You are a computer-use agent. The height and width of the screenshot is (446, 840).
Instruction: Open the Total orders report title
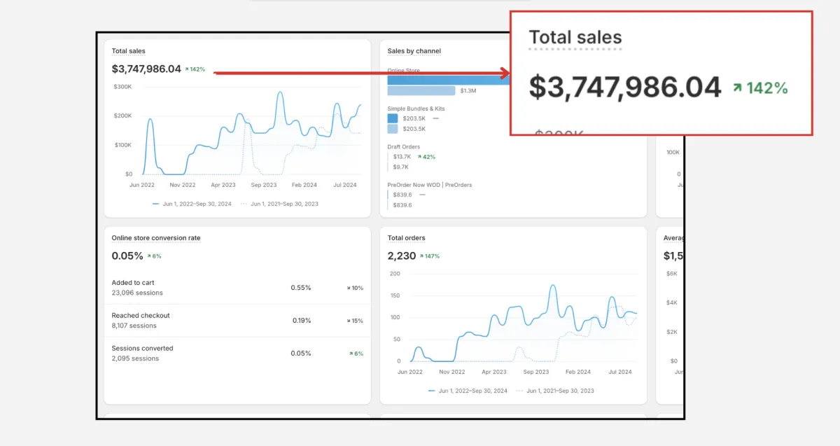[x=407, y=238]
